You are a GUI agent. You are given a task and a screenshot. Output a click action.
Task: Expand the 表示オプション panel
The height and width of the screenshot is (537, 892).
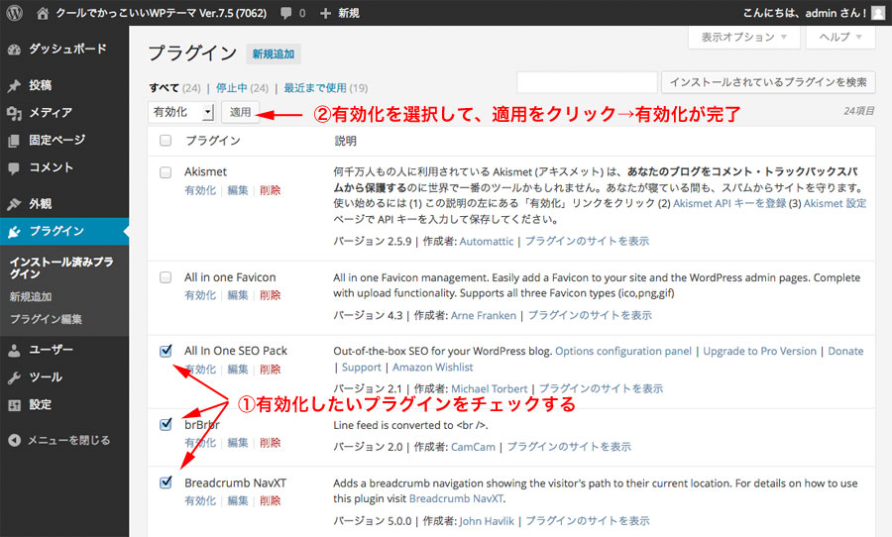point(744,38)
